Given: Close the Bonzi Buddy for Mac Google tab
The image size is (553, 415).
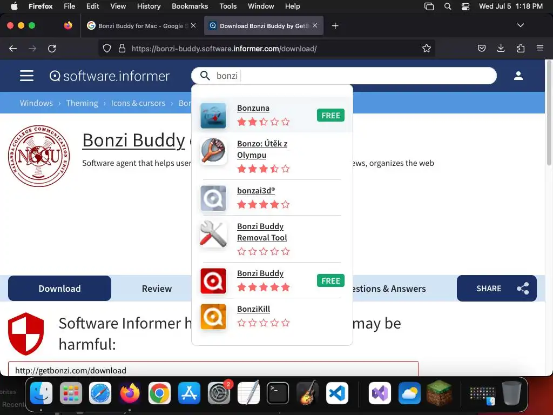Looking at the screenshot, I should click(x=193, y=25).
